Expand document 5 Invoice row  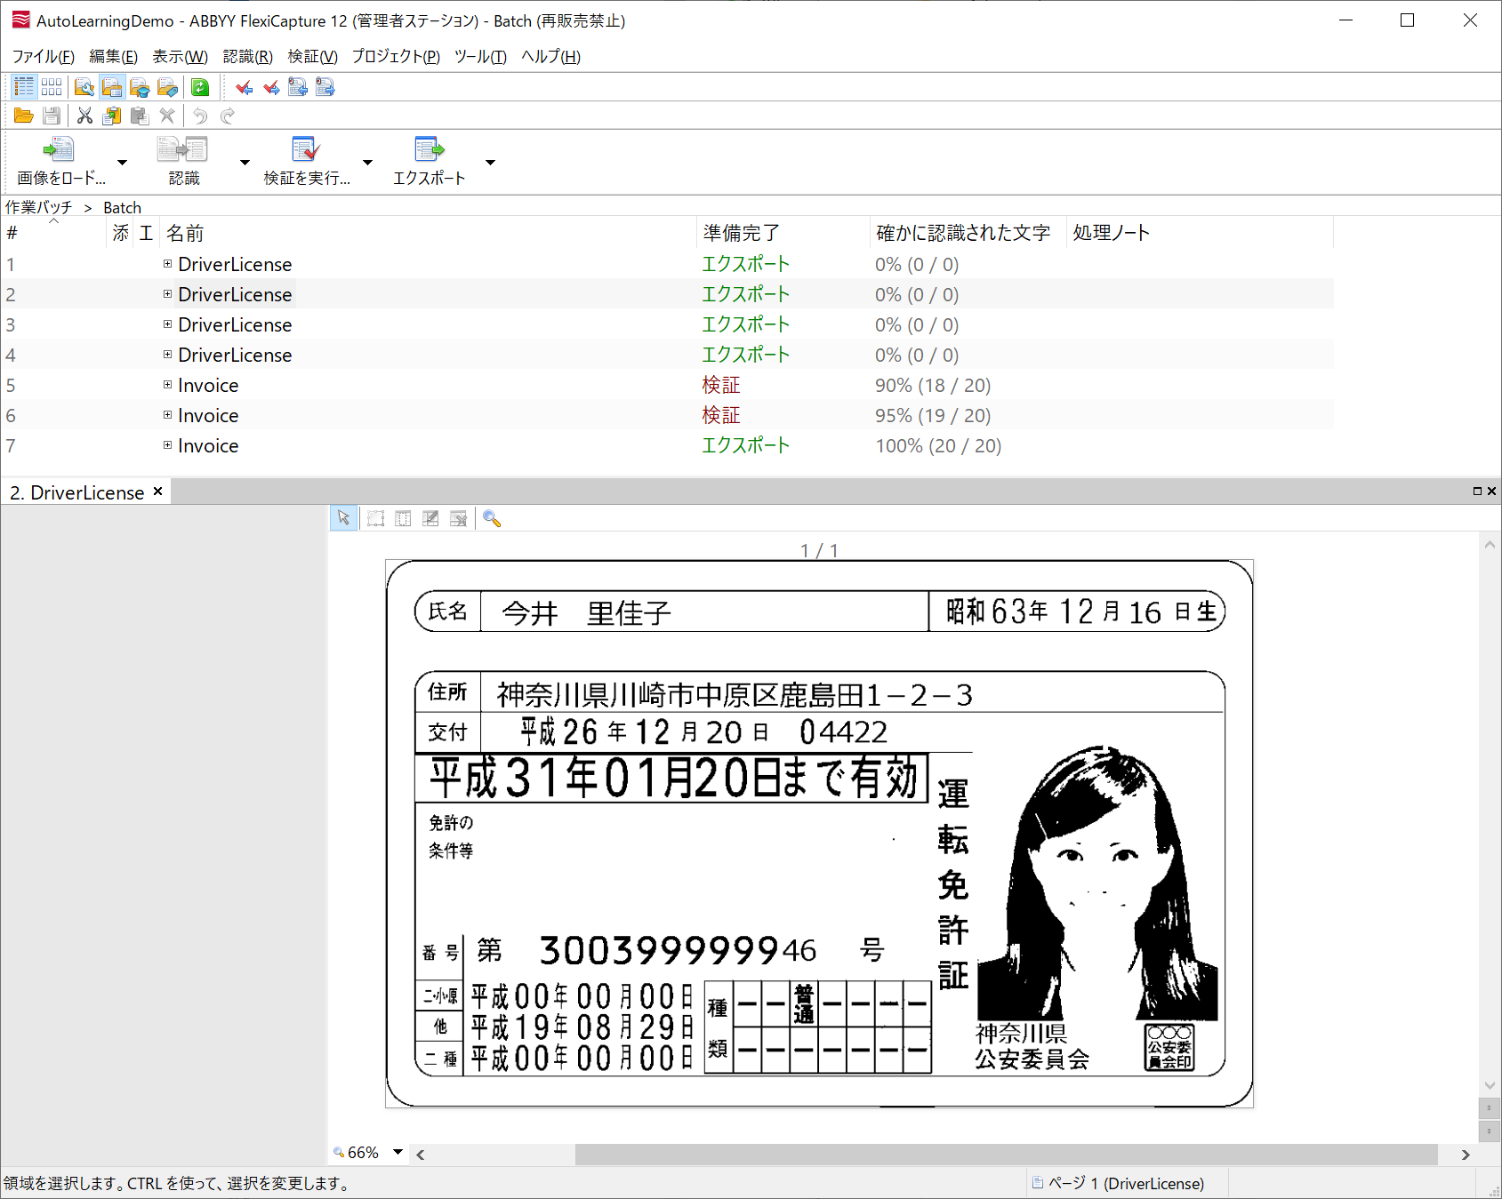pyautogui.click(x=167, y=385)
